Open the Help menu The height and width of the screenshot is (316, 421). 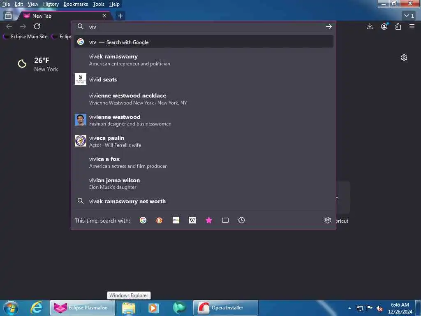(x=114, y=4)
